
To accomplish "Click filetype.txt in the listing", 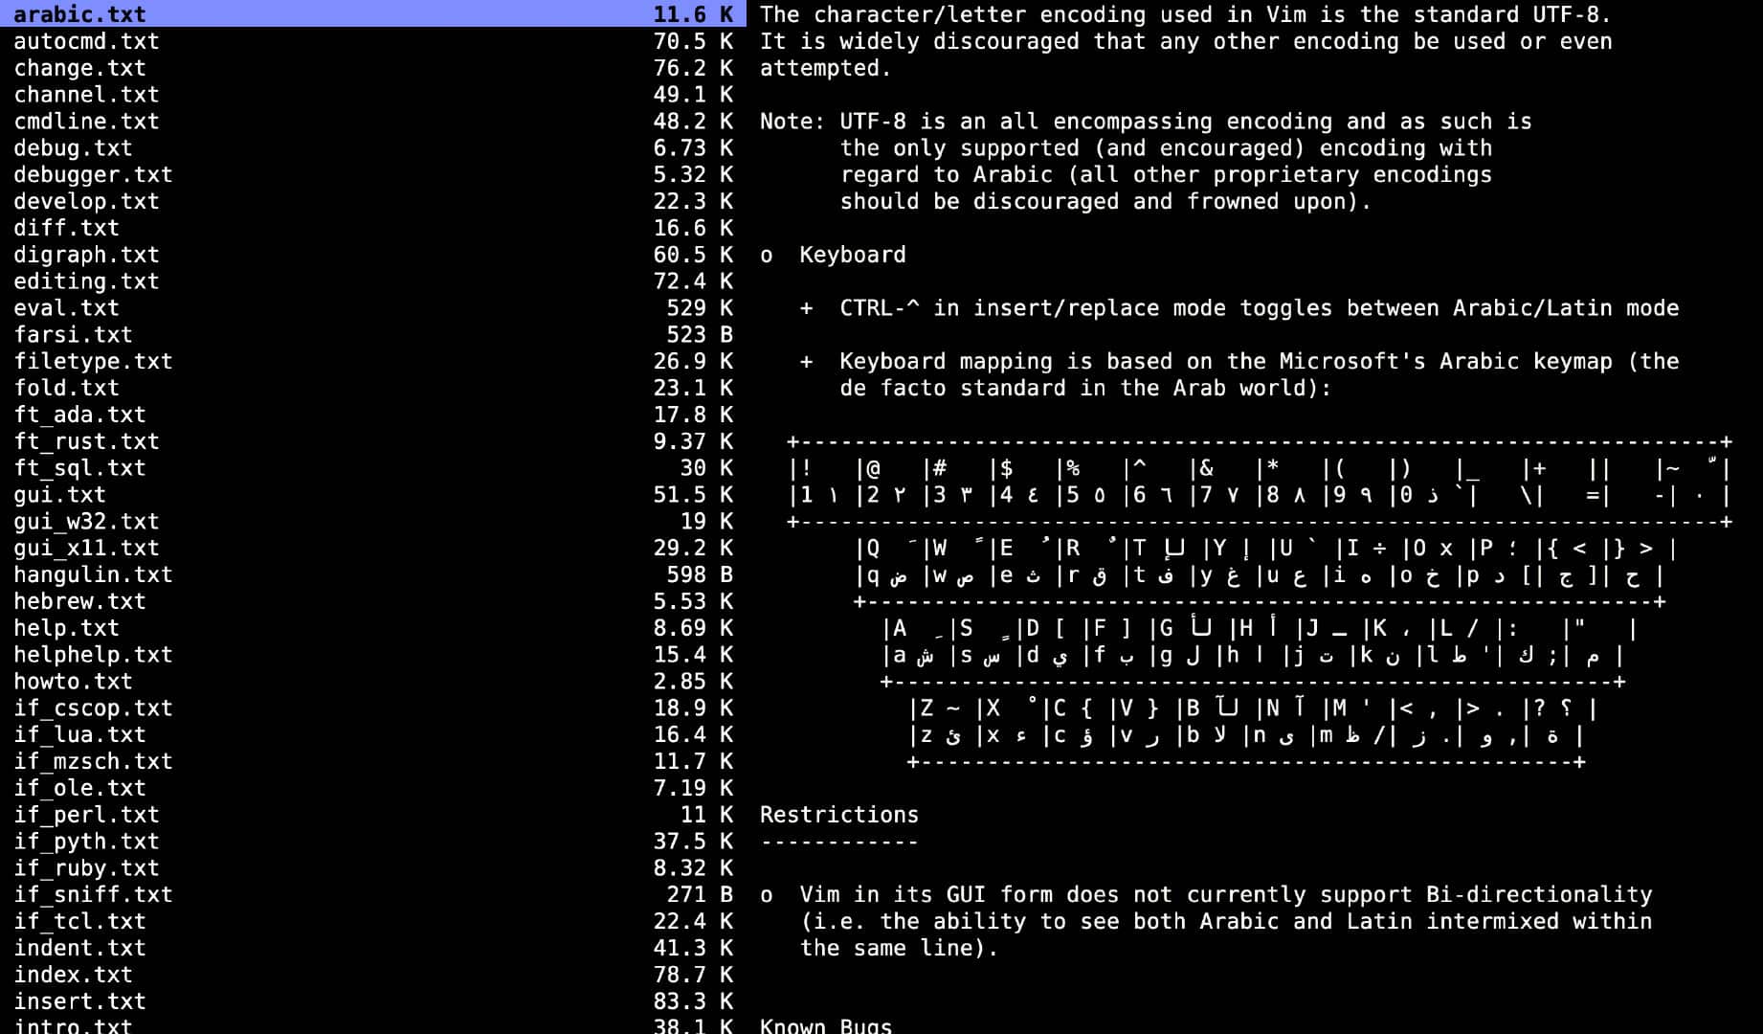I will point(373,361).
